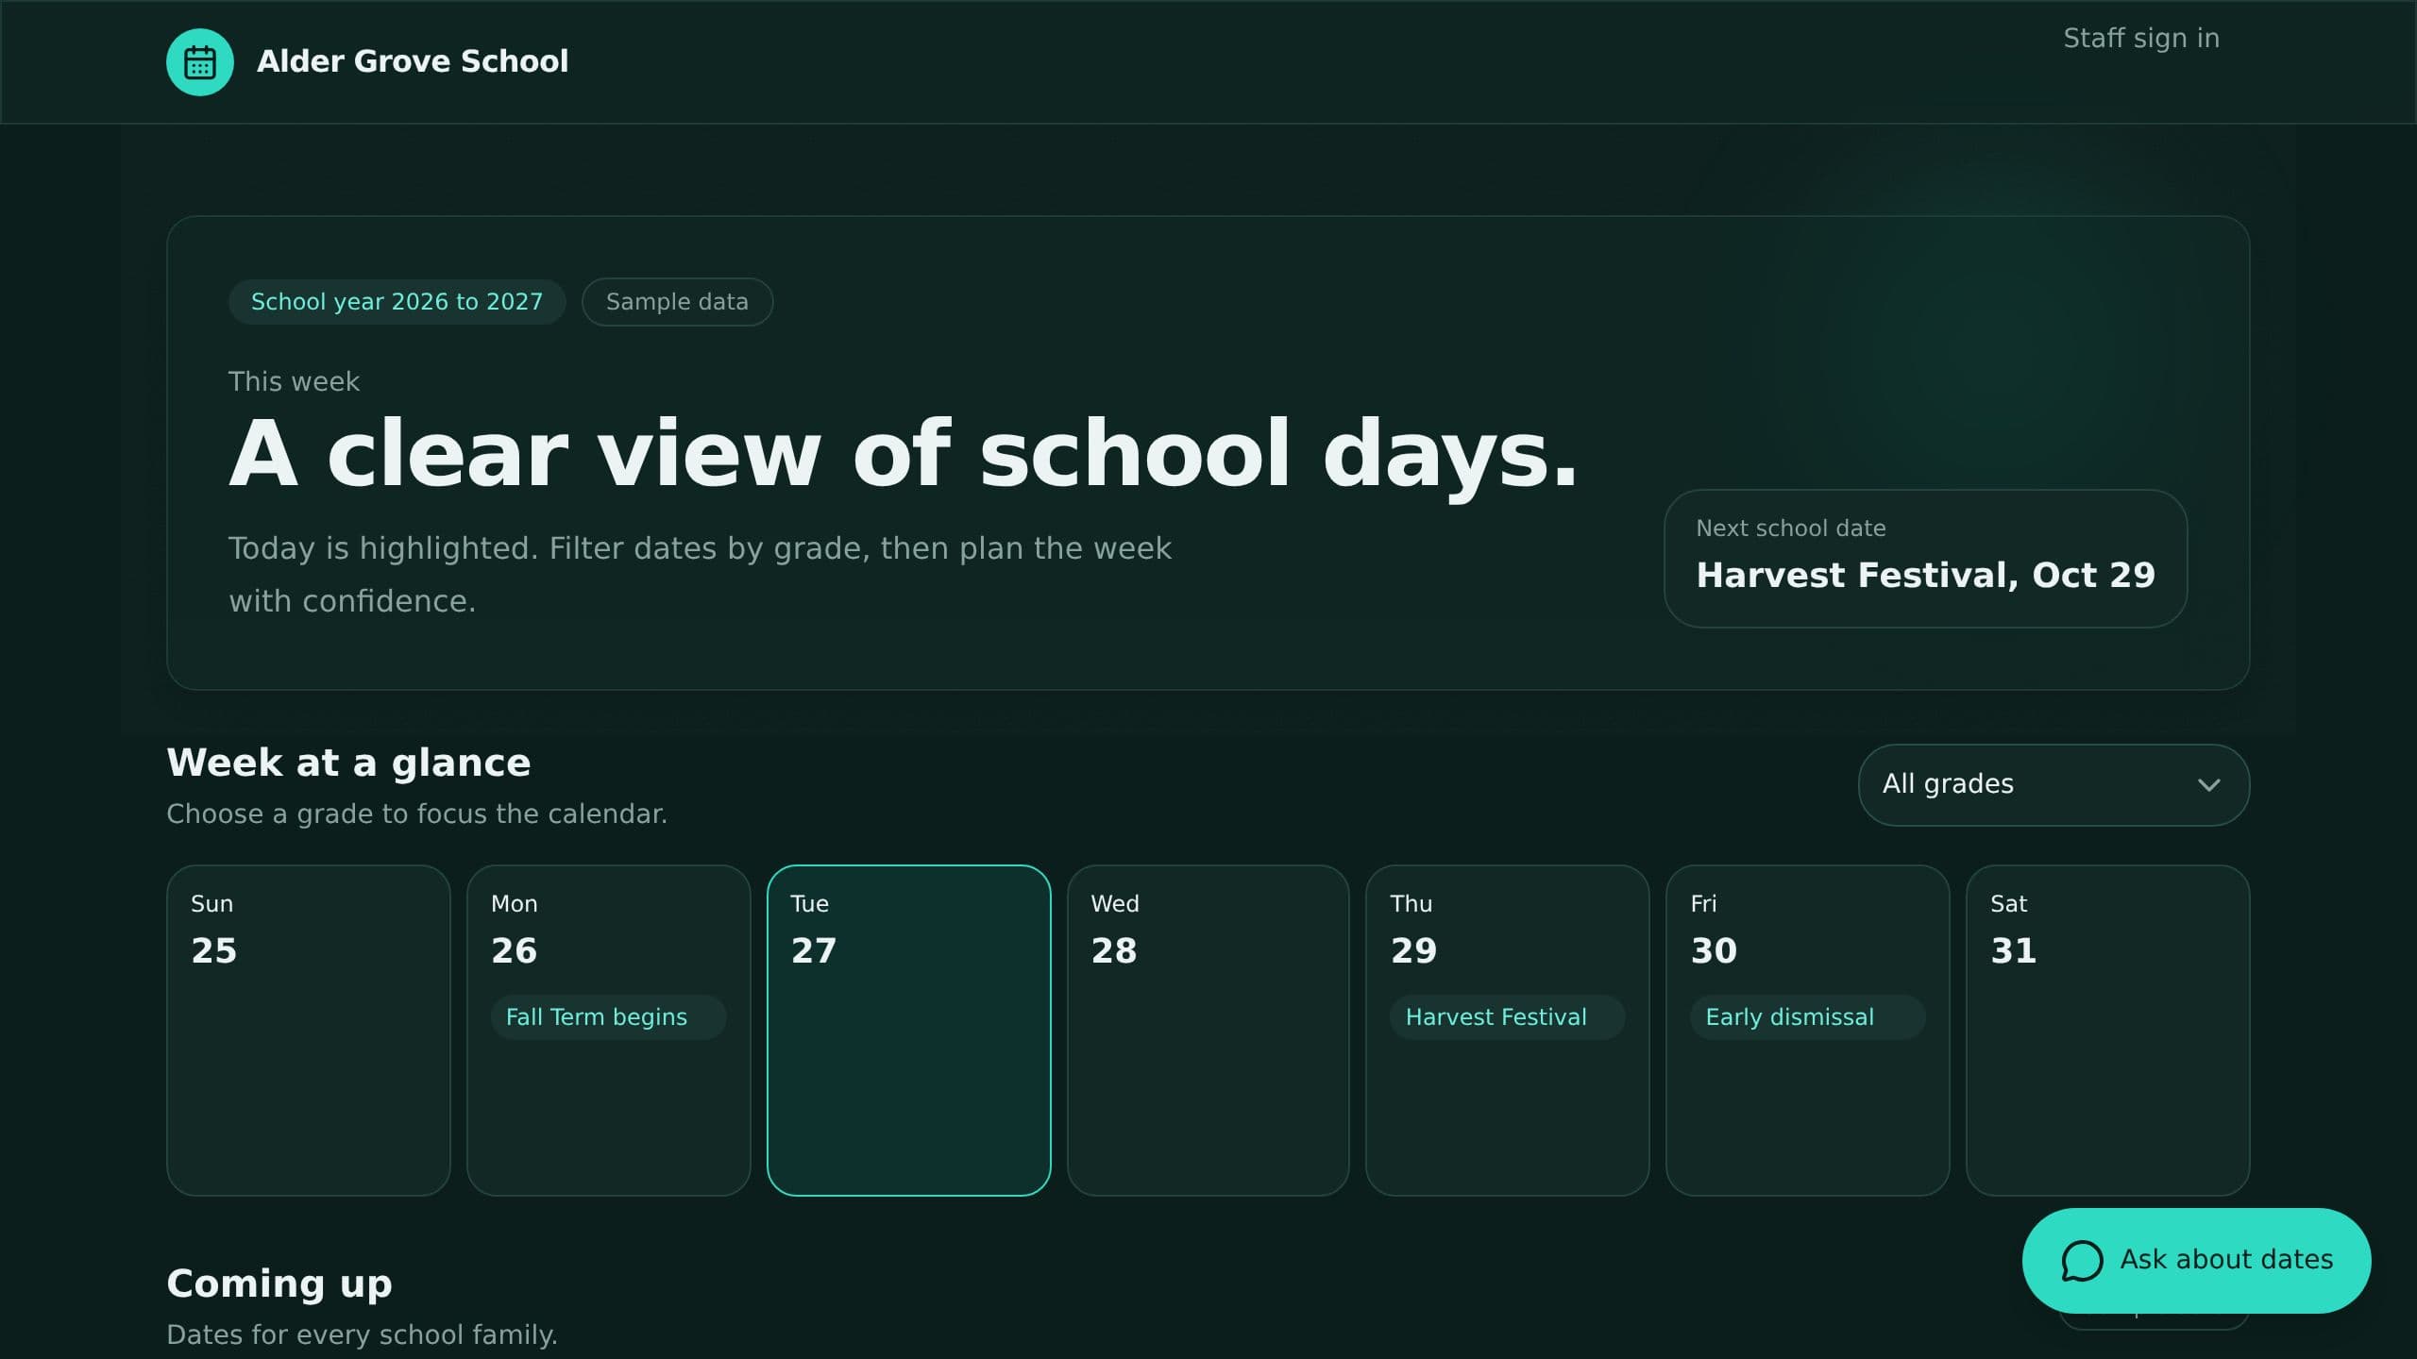Screen dimensions: 2417x1359
Task: Open the Harvest Festival event chip
Action: pyautogui.click(x=1507, y=1017)
